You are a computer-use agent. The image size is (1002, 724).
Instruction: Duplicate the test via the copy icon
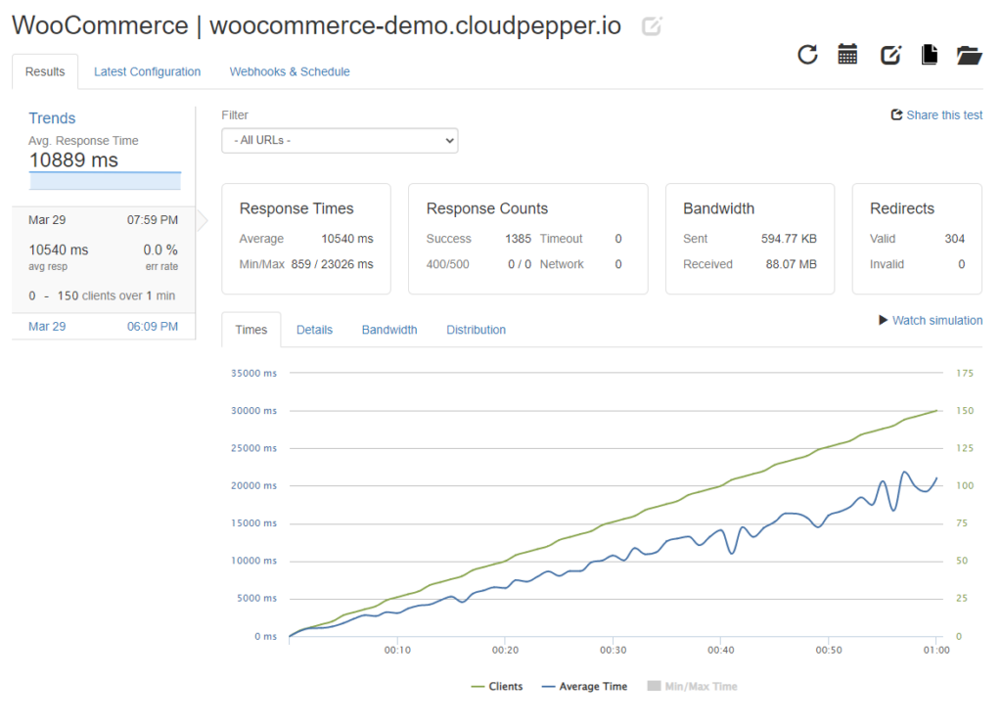point(931,56)
